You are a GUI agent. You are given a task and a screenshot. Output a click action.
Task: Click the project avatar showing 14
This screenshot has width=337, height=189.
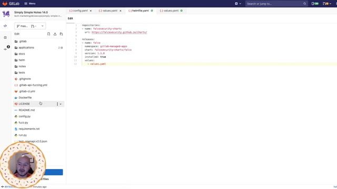pyautogui.click(x=6, y=14)
